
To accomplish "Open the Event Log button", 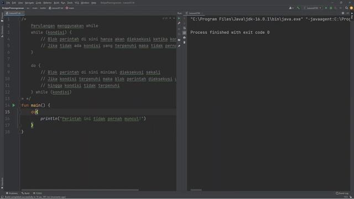I will coord(342,193).
